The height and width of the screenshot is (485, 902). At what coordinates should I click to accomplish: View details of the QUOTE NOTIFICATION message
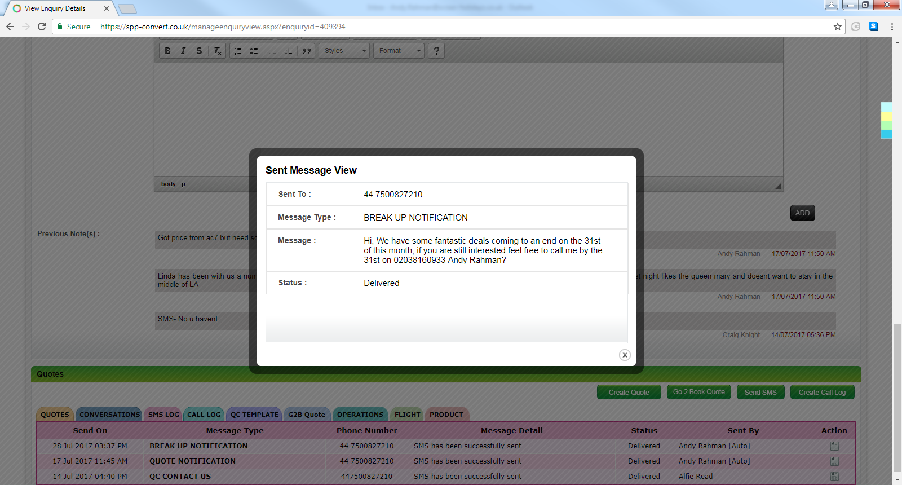pyautogui.click(x=834, y=461)
